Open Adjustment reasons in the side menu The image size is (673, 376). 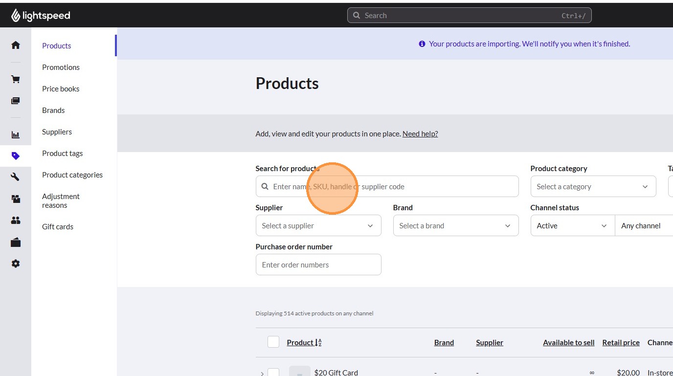pos(61,201)
